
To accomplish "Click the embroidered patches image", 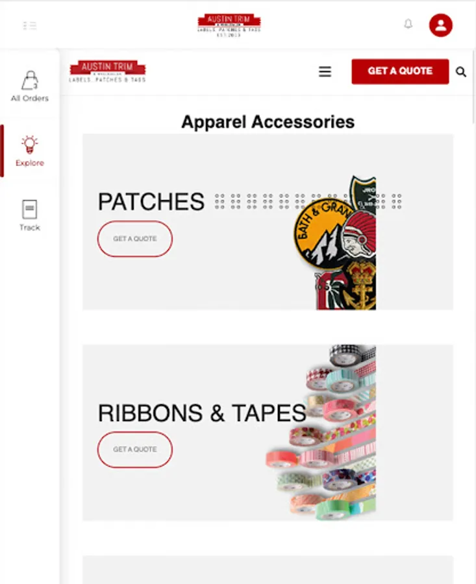I will [334, 243].
